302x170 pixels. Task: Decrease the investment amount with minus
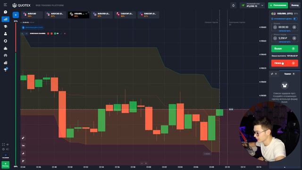pyautogui.click(x=275, y=38)
